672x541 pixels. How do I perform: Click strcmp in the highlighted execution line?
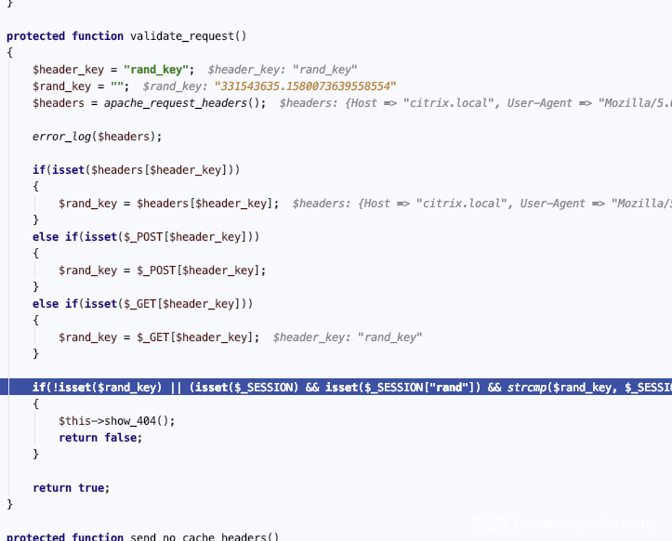[529, 388]
